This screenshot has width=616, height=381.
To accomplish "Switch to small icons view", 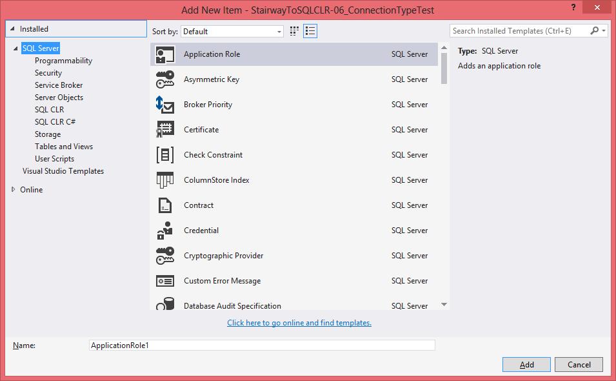I will pos(295,31).
